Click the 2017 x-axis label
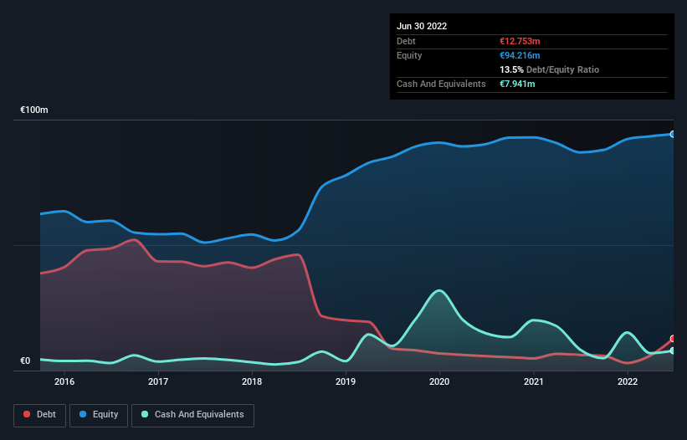 tap(158, 381)
